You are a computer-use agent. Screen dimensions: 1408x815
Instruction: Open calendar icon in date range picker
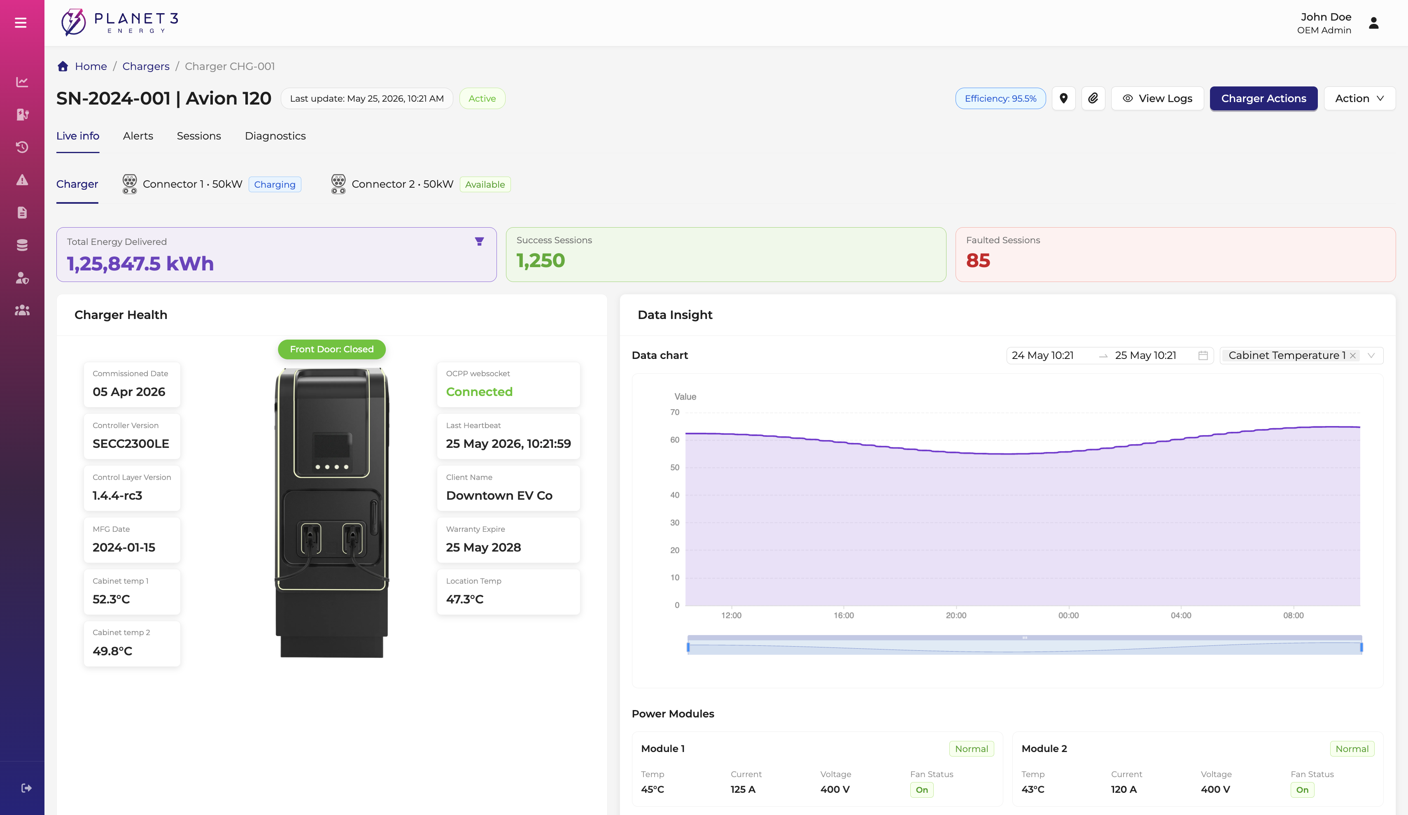[x=1203, y=355]
